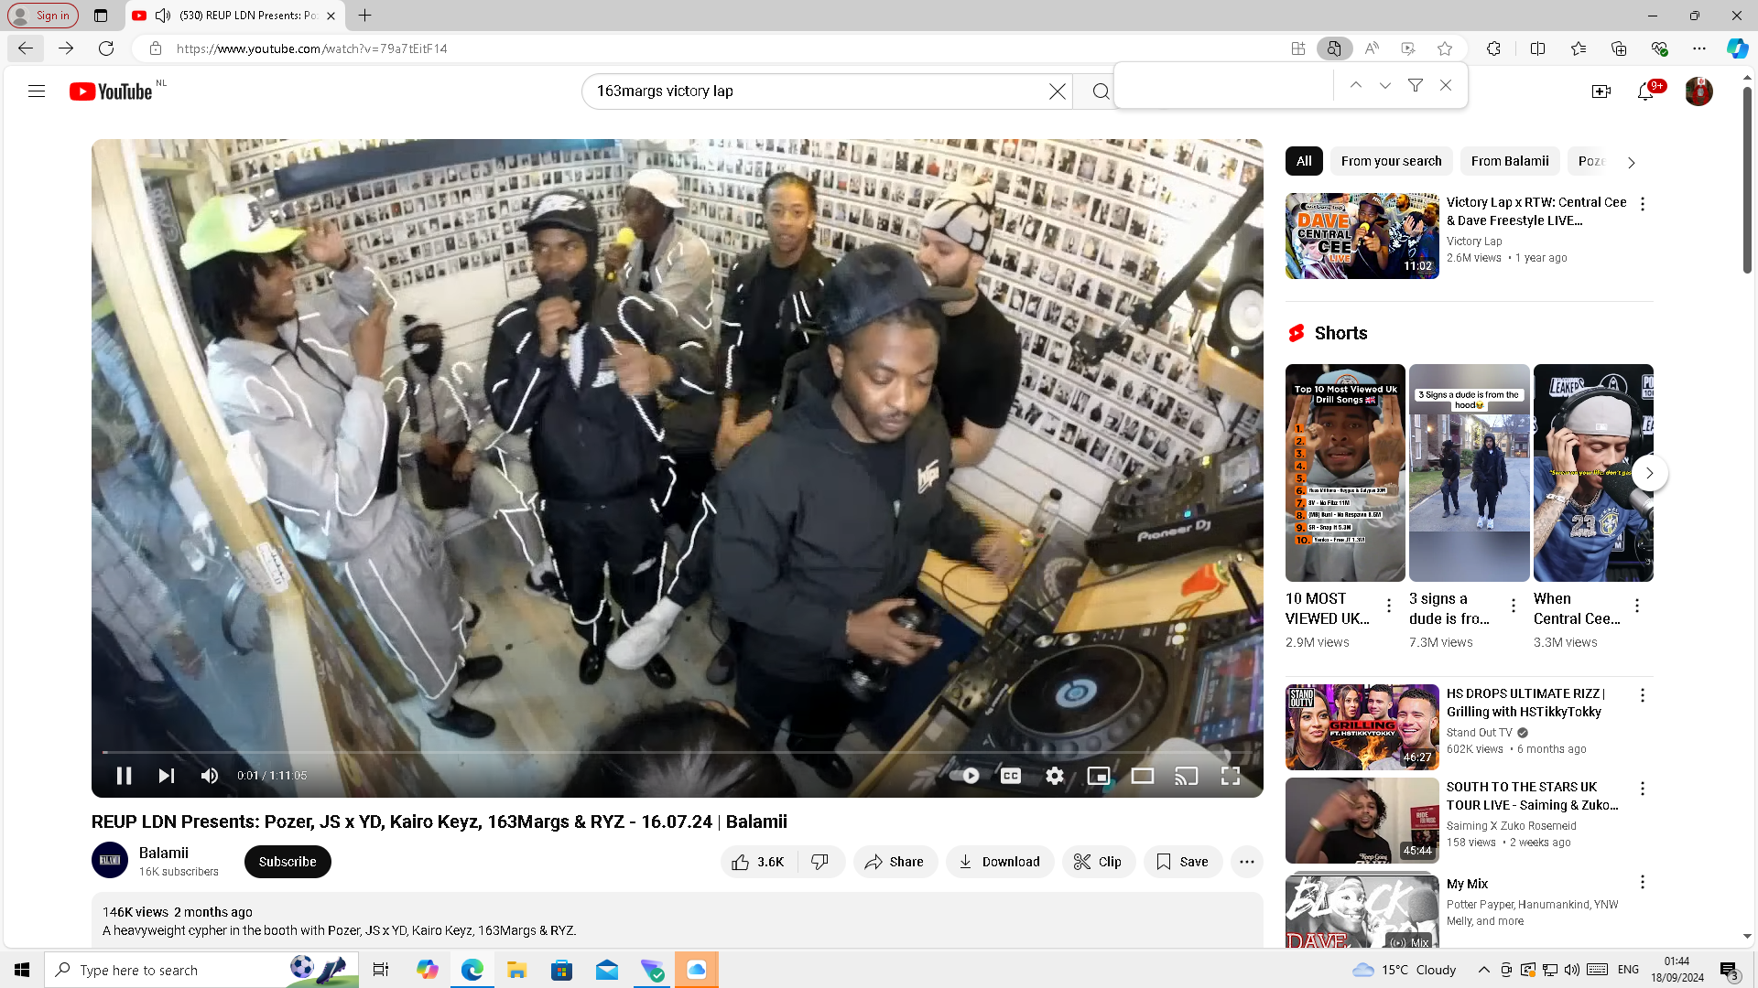Viewport: 1758px width, 988px height.
Task: Pause the video playback
Action: click(124, 776)
